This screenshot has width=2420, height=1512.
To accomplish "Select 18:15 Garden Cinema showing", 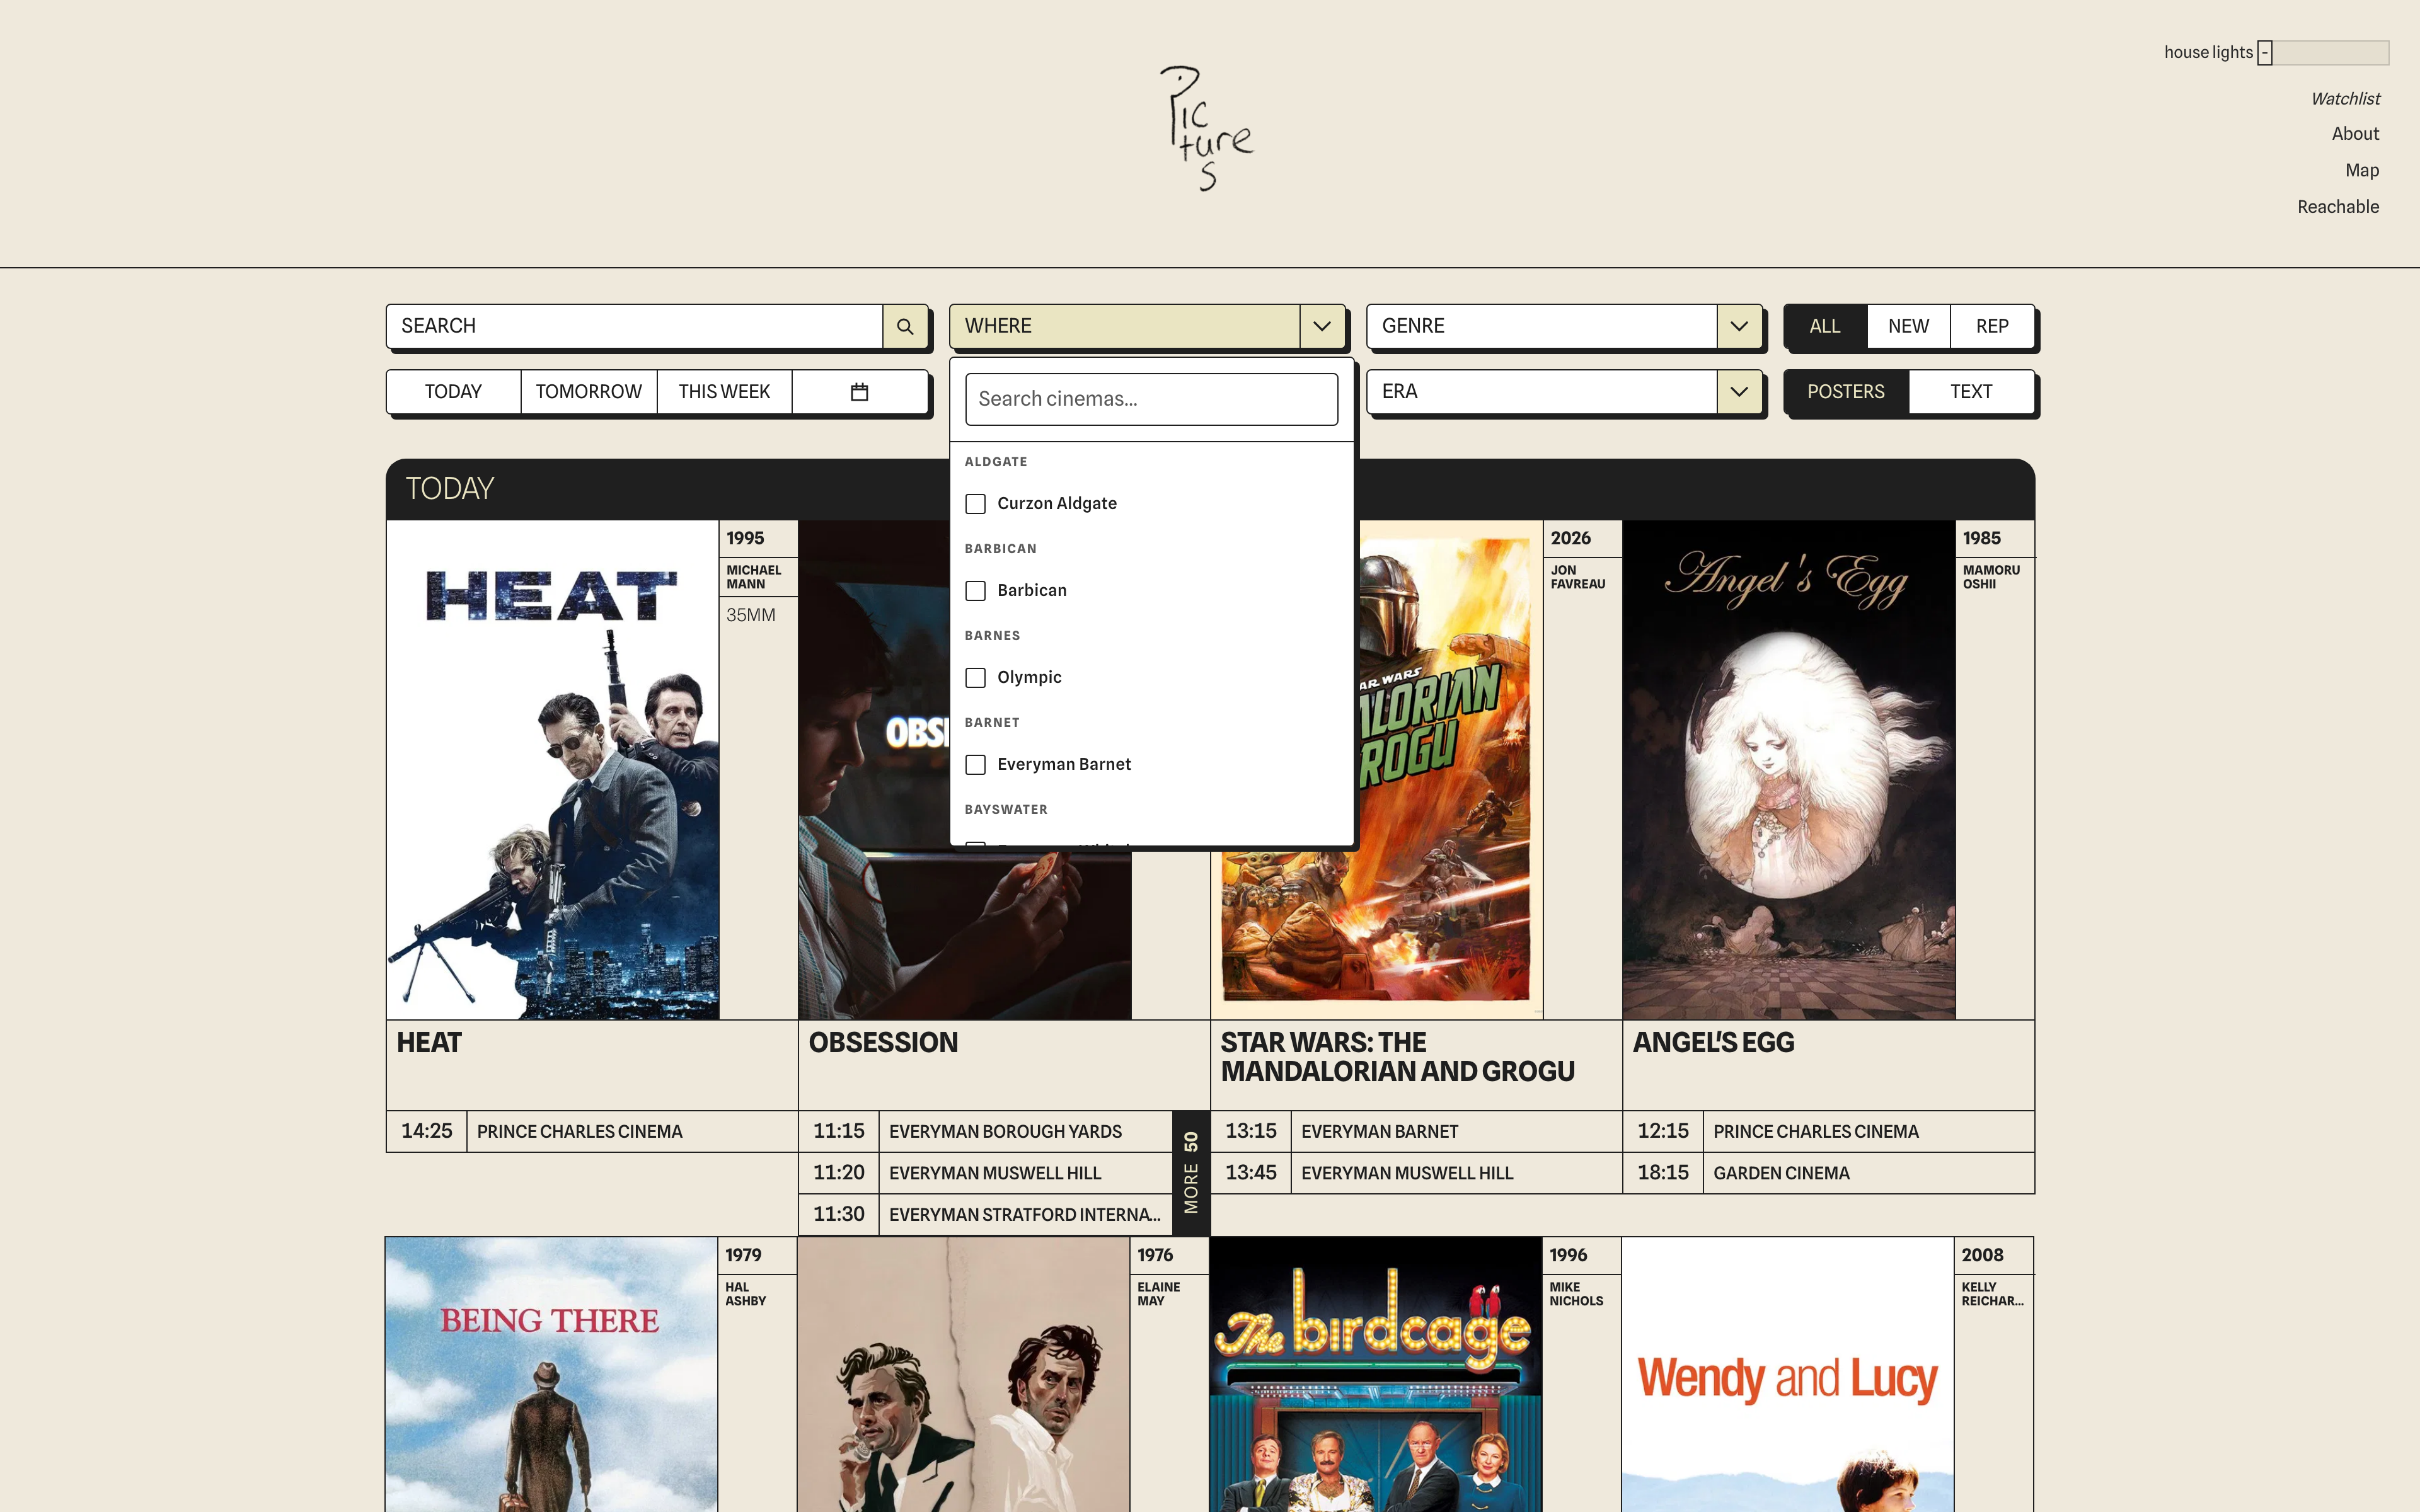I will [1828, 1173].
